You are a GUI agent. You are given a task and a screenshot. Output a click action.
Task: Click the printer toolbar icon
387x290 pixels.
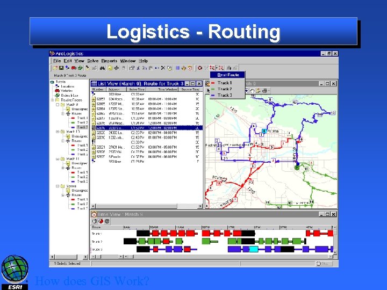tap(229, 68)
